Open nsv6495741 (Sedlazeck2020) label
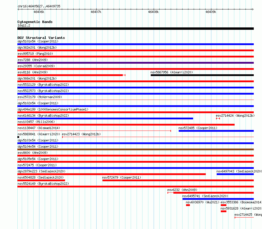262x229 pixels. tap(205, 196)
